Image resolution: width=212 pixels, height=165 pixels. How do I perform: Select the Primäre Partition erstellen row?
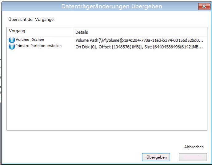click(x=107, y=46)
